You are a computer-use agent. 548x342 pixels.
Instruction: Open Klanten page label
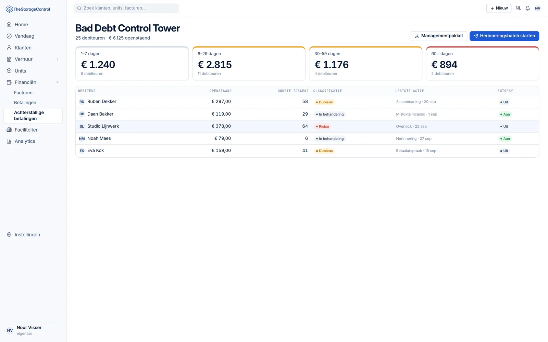tap(23, 48)
